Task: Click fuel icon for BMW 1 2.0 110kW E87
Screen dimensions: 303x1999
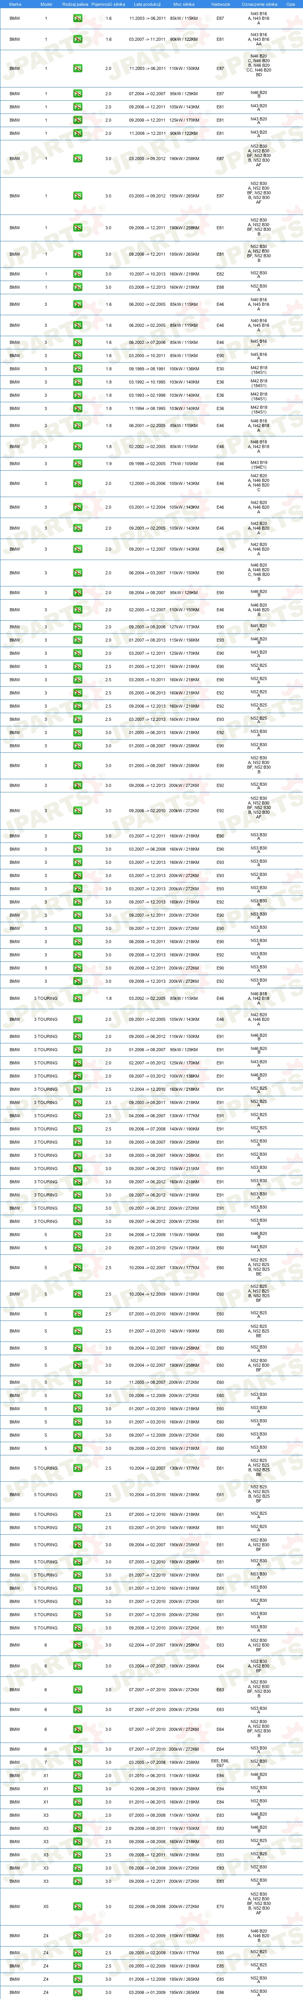Action: click(x=77, y=68)
